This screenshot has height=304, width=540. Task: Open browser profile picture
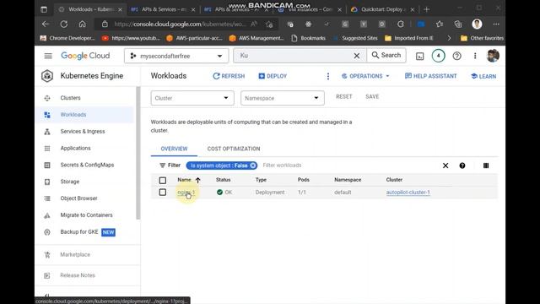pos(477,24)
